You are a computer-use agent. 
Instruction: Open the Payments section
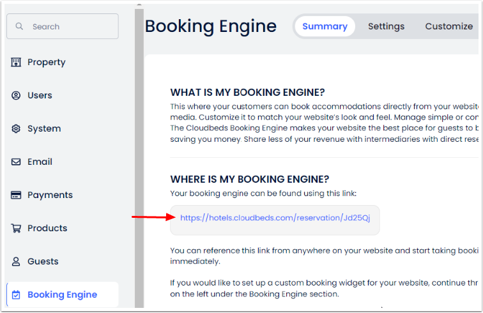click(x=50, y=195)
